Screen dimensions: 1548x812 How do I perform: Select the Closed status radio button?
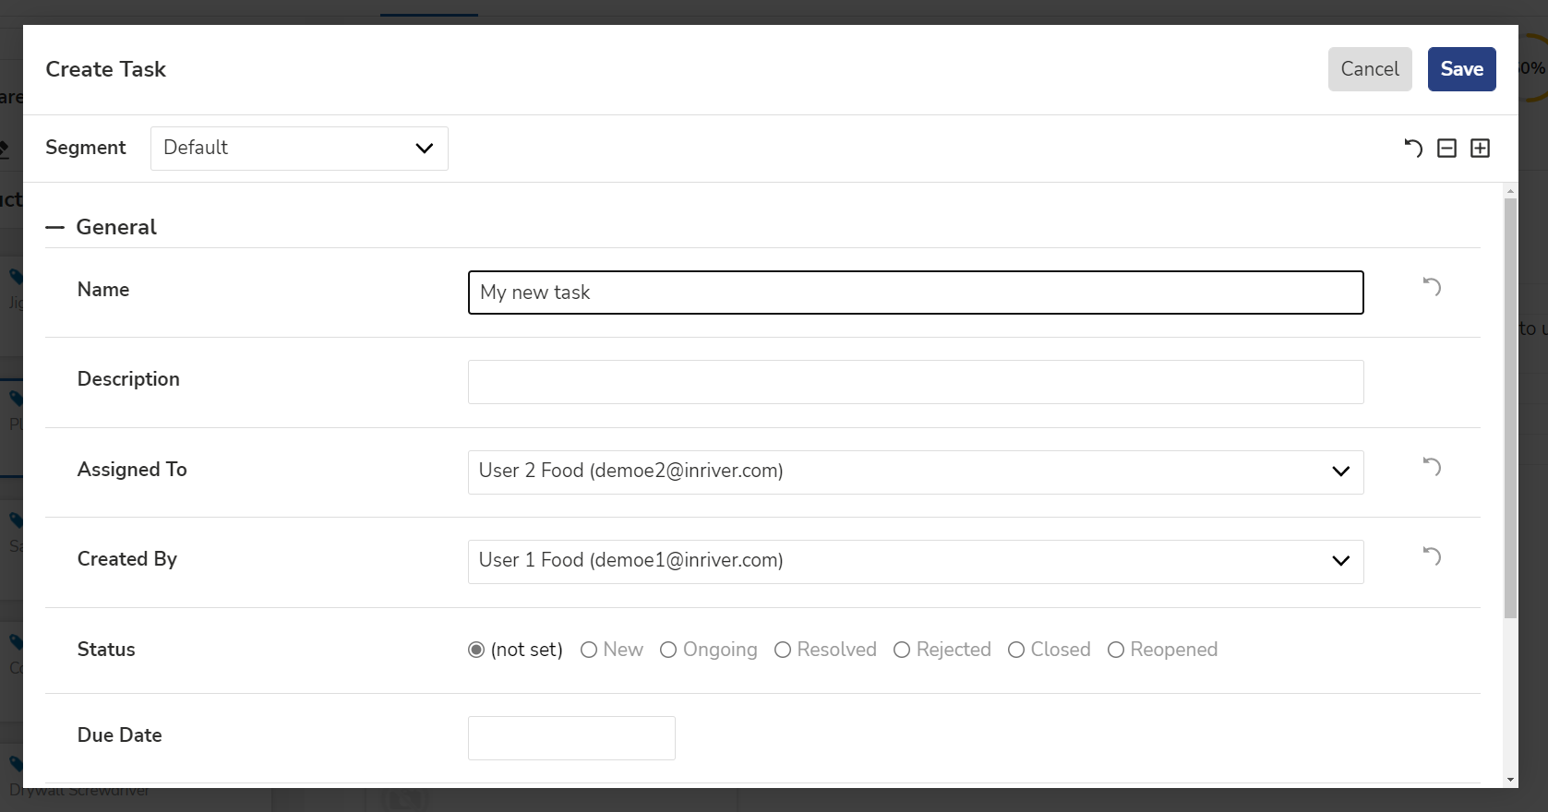[1016, 650]
